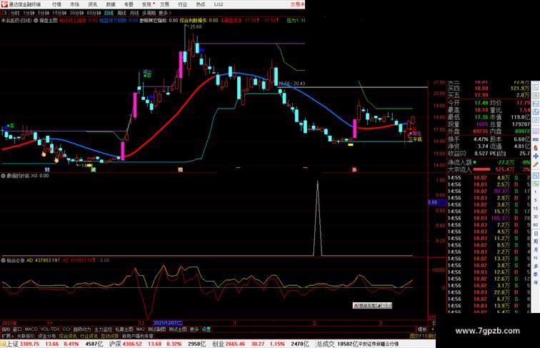Click the orange square sidebar icon
This screenshot has height=348, width=540.
click(x=536, y=96)
